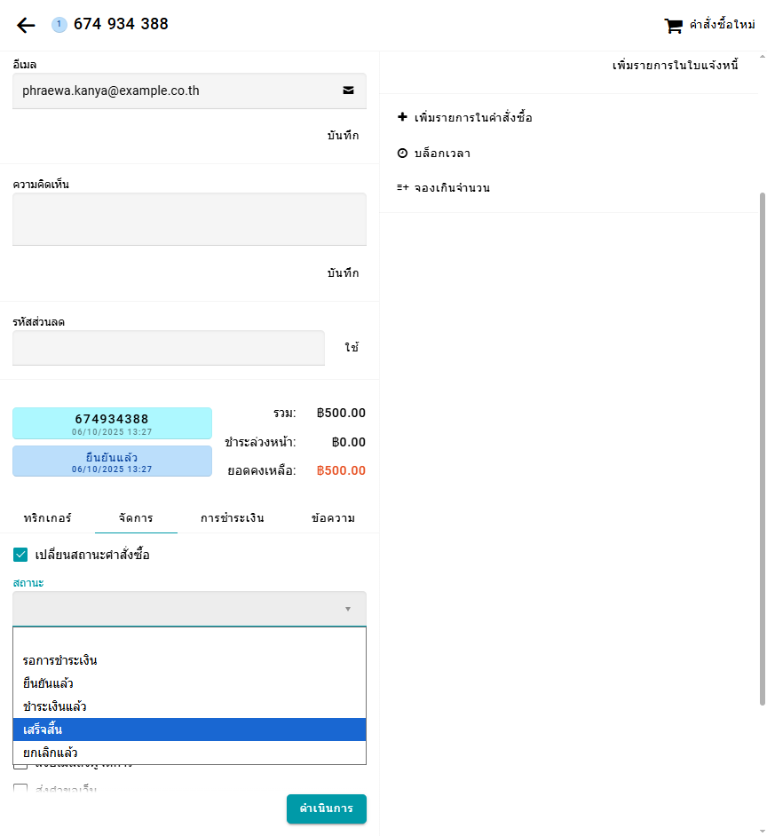767x836 pixels.
Task: Select เสร็จสิ้น from the status list
Action: point(189,730)
